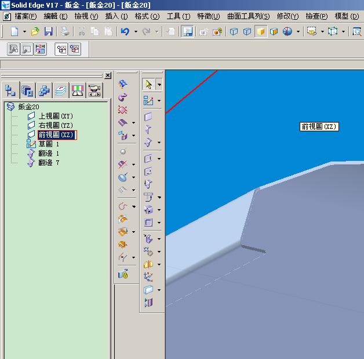364x359 pixels.
Task: Select the 前視圖 (XZ) tree entry
Action: (57, 135)
